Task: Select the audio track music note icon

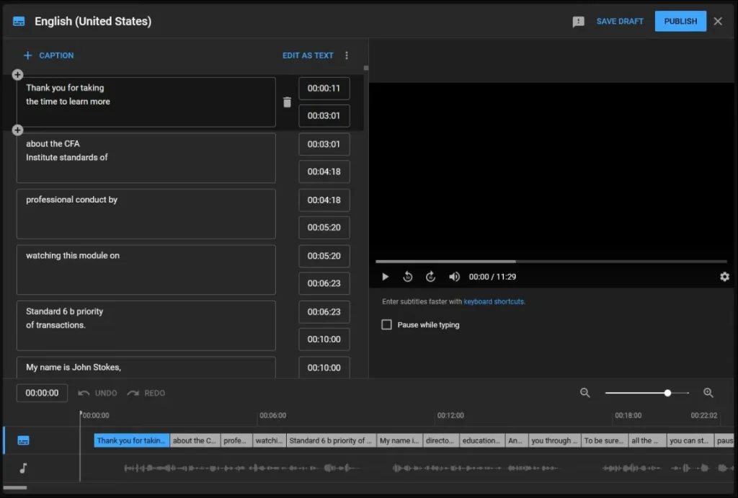Action: tap(23, 468)
